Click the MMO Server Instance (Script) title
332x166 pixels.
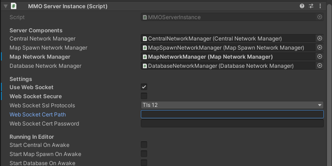point(68,6)
